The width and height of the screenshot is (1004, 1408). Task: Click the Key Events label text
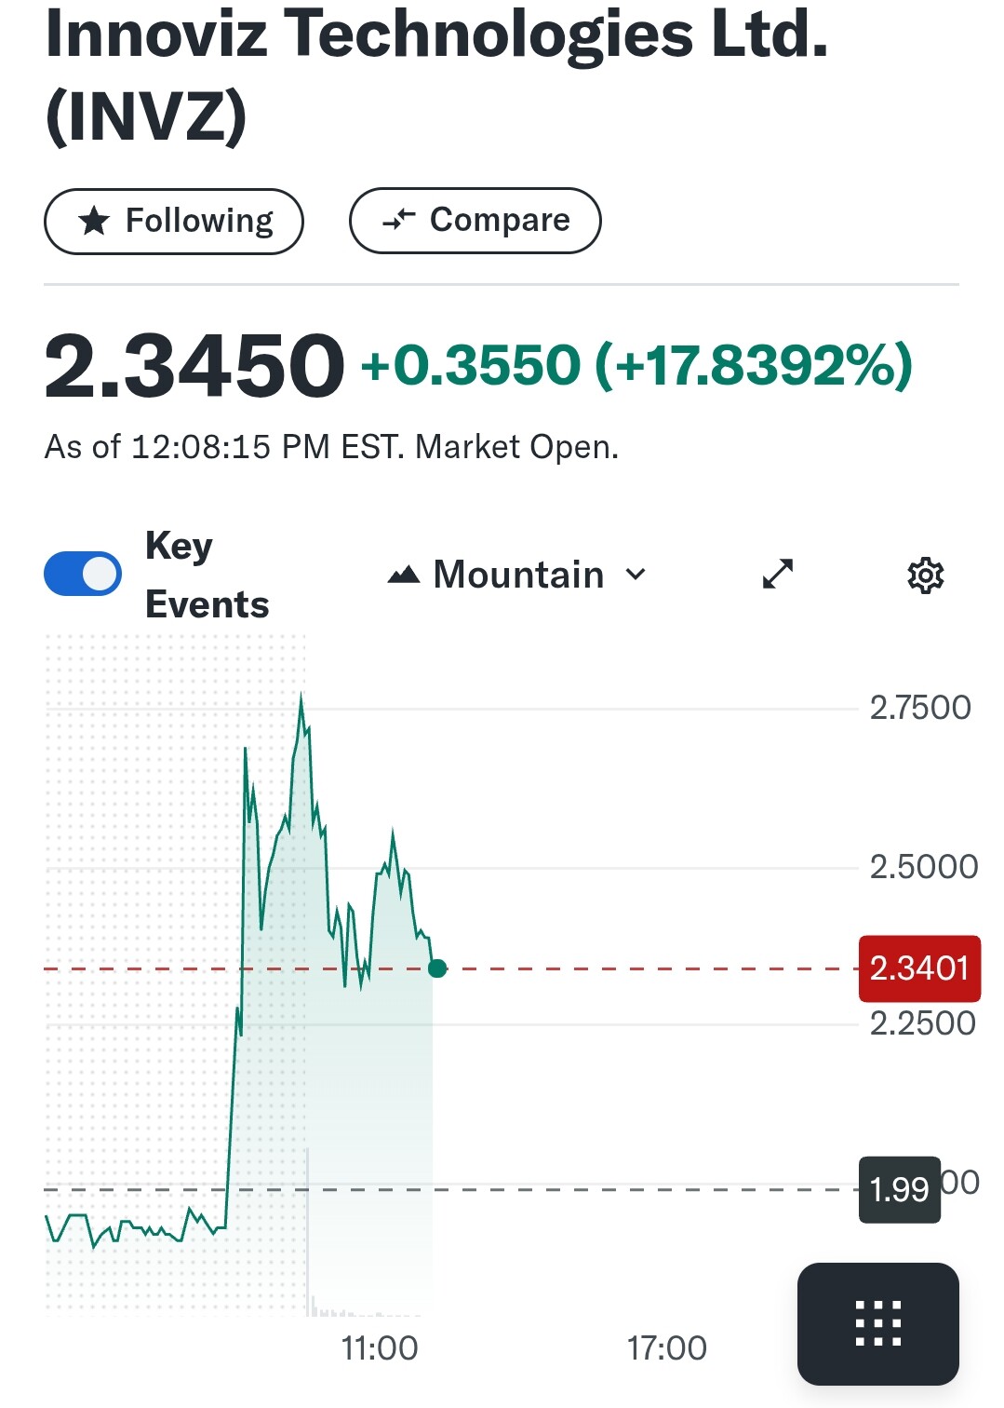click(207, 575)
